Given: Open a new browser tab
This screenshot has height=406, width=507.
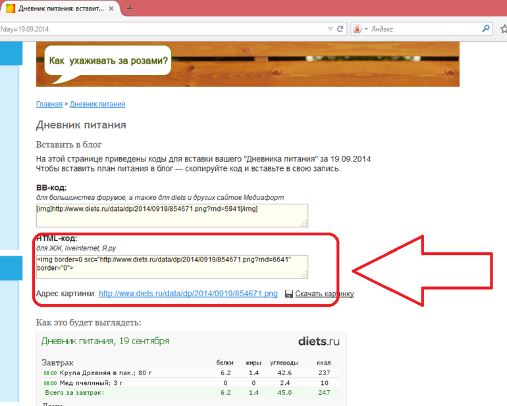Looking at the screenshot, I should pyautogui.click(x=130, y=9).
